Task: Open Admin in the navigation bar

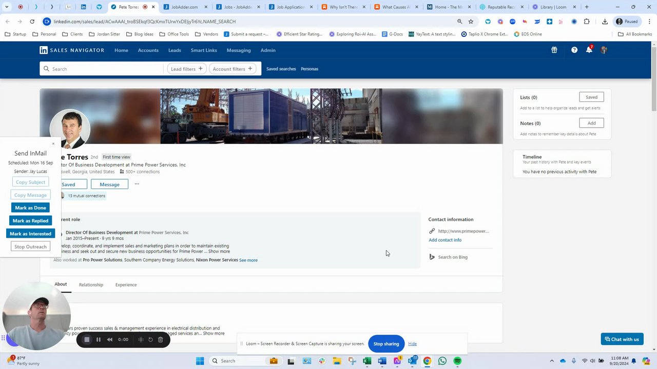Action: [x=268, y=50]
